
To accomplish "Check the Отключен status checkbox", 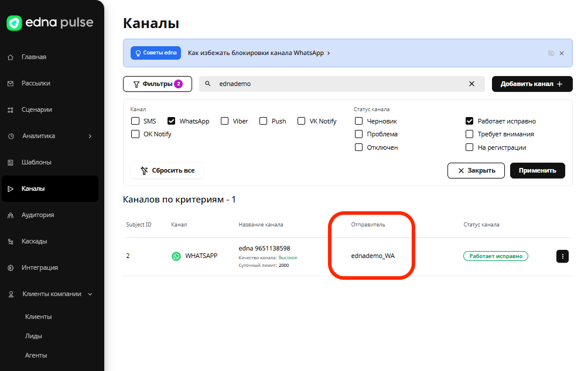I will tap(358, 147).
